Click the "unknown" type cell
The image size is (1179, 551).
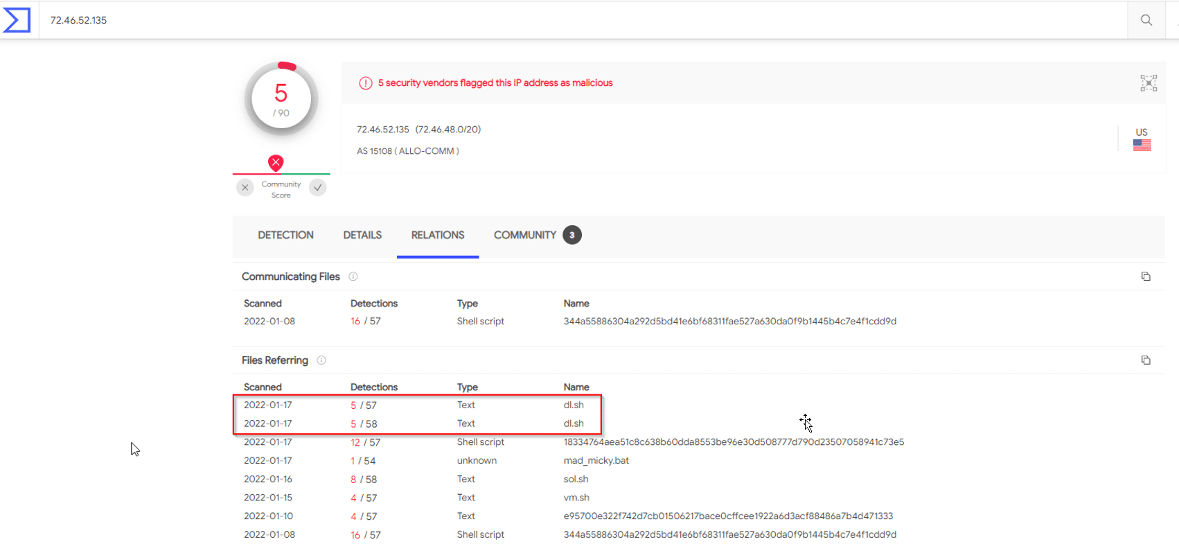point(477,461)
